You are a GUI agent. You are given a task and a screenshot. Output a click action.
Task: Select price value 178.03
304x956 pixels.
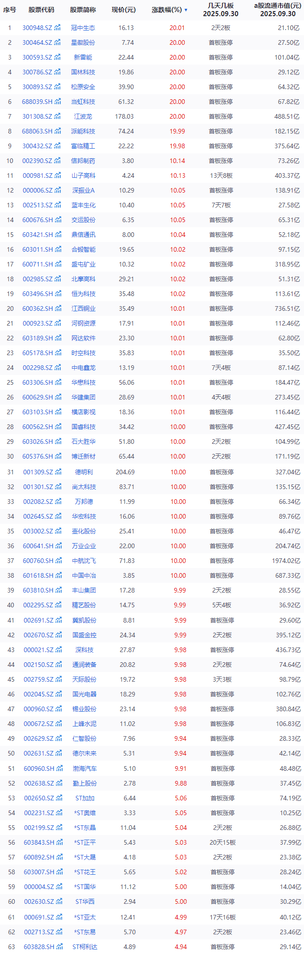click(x=125, y=116)
